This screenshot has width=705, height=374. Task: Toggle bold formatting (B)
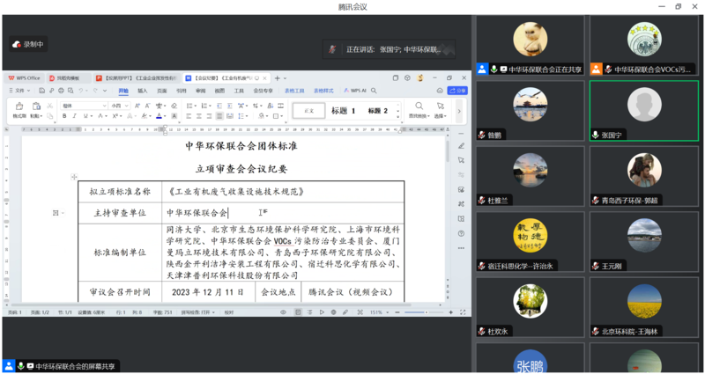64,116
